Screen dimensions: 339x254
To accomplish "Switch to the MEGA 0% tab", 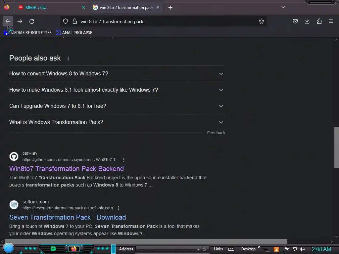I will (x=51, y=8).
